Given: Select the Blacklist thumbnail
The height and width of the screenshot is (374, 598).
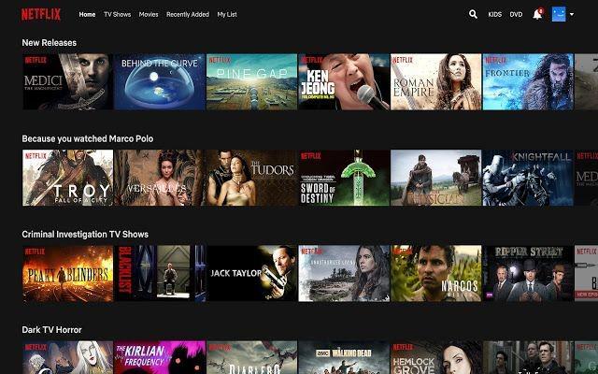Looking at the screenshot, I should [160, 274].
